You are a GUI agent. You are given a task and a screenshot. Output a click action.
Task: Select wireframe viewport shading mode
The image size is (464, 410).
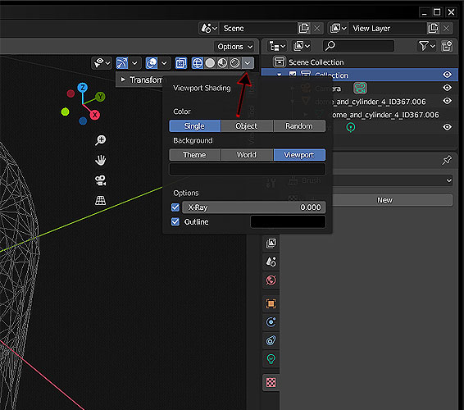tap(197, 63)
